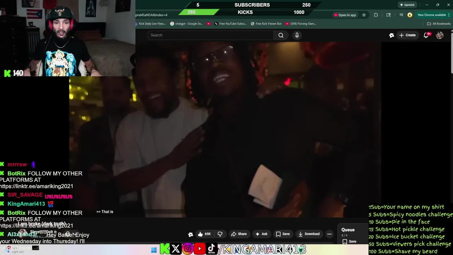Save the video with Save button
453x255 pixels.
tap(283, 234)
